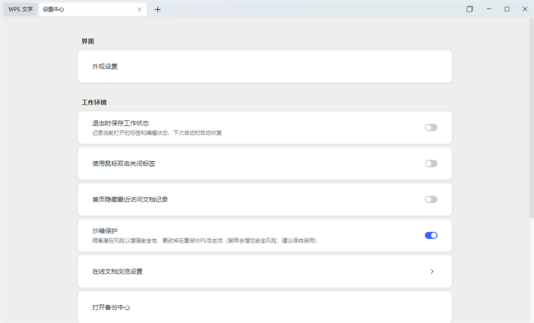
Task: Click the 沙箱保护 title text
Action: click(x=104, y=231)
